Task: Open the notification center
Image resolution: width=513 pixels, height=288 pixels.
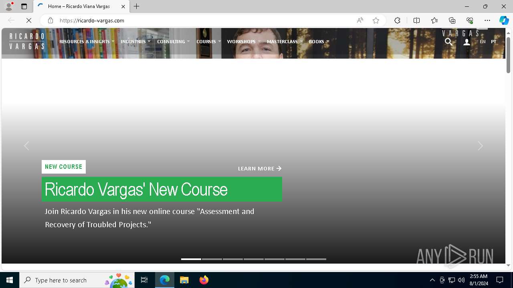Action: (500, 280)
